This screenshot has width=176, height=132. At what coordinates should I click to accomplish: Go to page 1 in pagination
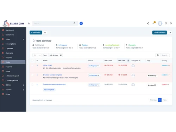[160, 100]
